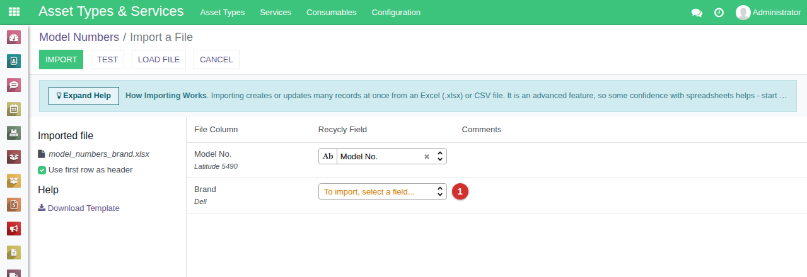Click the Help heading in the left panel
The height and width of the screenshot is (277, 807).
pos(49,189)
